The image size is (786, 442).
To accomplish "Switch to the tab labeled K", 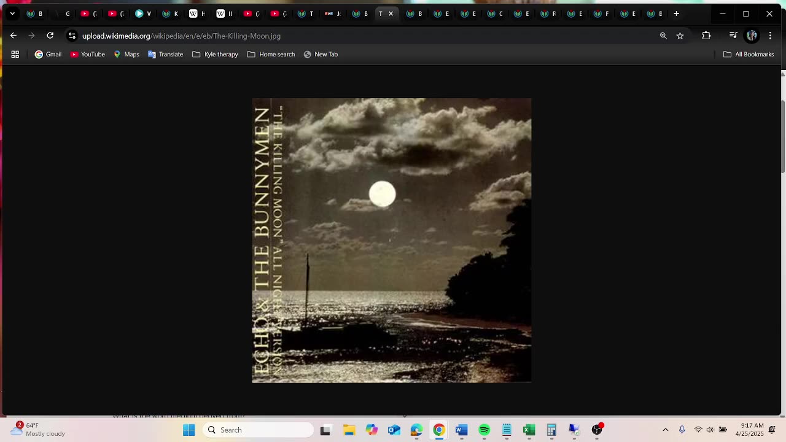I will tap(169, 14).
